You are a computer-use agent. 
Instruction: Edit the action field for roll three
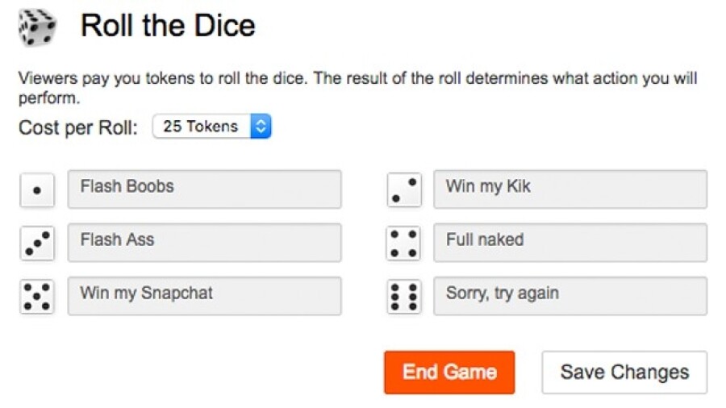204,242
